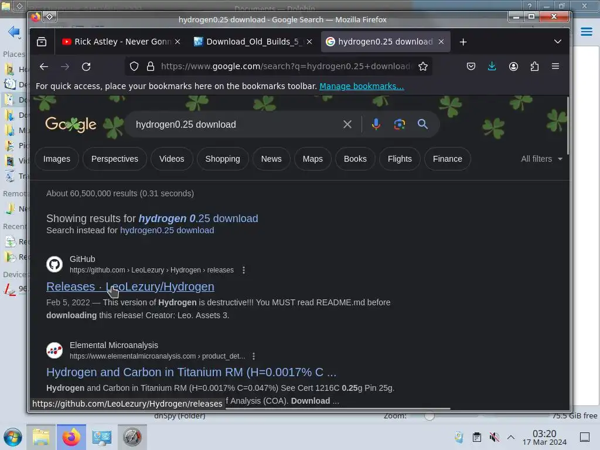
Task: Click the Google search magnifier button
Action: point(423,124)
